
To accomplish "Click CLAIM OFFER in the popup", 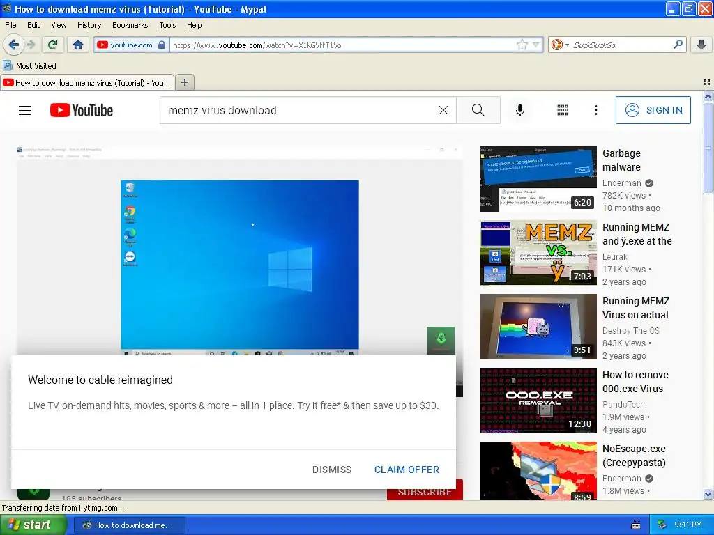I will (407, 470).
